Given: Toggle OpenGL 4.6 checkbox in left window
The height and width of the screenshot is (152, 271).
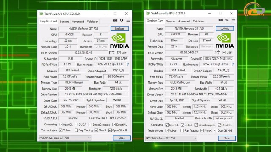Looking at the screenshot, I should (110, 130).
